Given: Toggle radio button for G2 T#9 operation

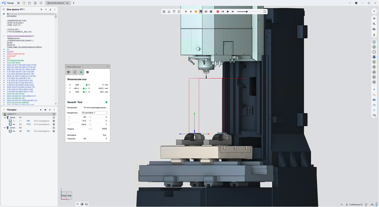Looking at the screenshot, I should [54, 131].
